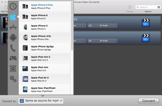Open the App Store apps category
Viewport: 162px width, 106px height.
pyautogui.click(x=13, y=27)
